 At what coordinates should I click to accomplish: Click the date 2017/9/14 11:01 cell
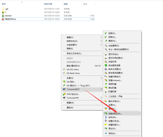(52, 9)
